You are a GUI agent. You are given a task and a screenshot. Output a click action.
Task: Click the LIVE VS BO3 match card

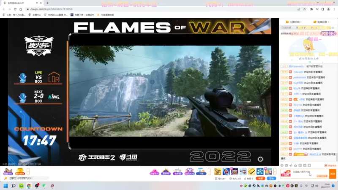[38, 77]
